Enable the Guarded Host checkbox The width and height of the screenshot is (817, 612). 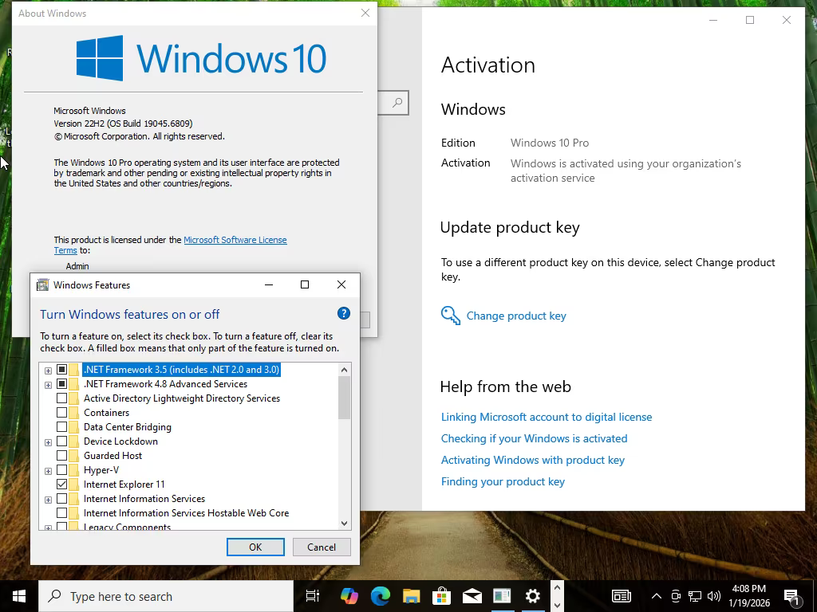(61, 455)
